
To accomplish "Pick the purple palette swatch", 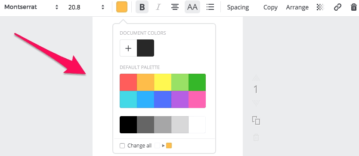I will point(180,99).
